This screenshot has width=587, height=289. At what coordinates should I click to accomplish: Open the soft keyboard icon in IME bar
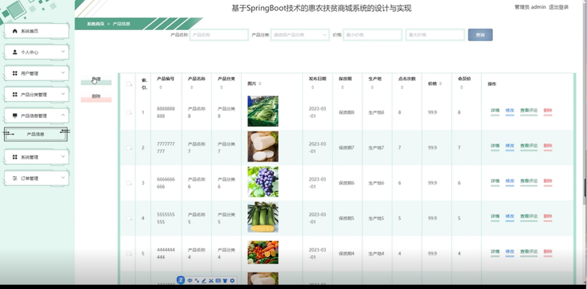pos(218,281)
